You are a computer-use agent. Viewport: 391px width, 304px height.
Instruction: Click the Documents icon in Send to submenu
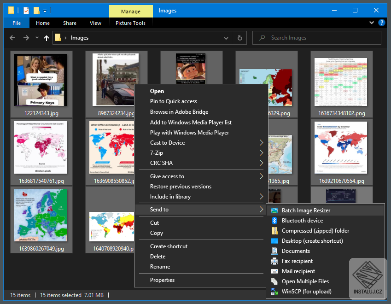click(x=274, y=251)
